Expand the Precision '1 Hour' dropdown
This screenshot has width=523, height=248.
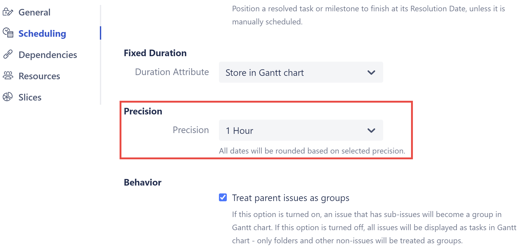301,130
